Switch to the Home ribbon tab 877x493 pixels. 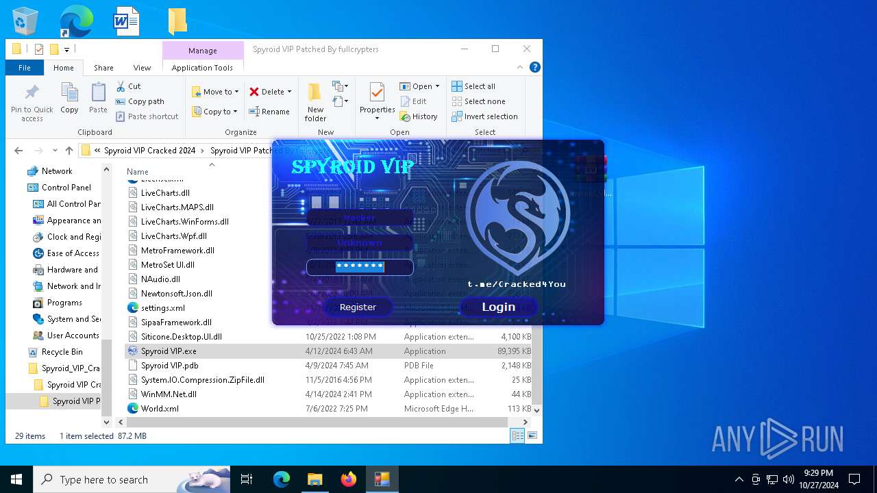[64, 68]
